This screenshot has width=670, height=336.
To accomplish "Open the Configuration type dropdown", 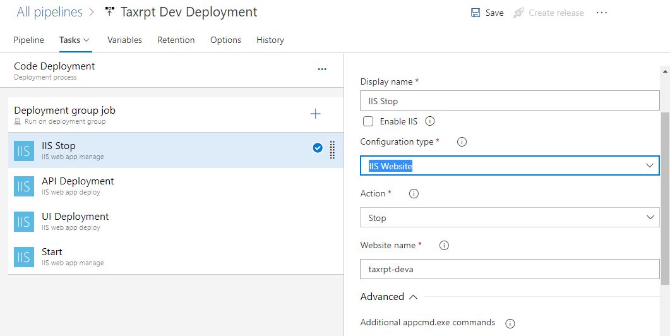I will [510, 165].
